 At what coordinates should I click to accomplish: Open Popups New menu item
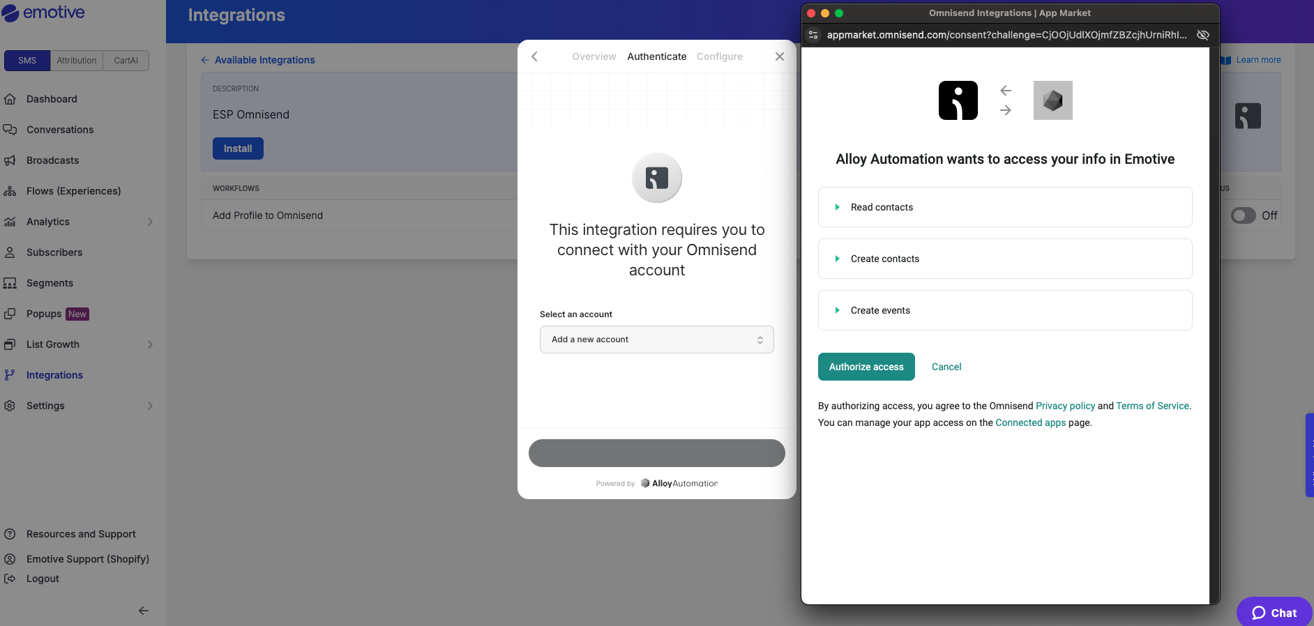pos(57,314)
